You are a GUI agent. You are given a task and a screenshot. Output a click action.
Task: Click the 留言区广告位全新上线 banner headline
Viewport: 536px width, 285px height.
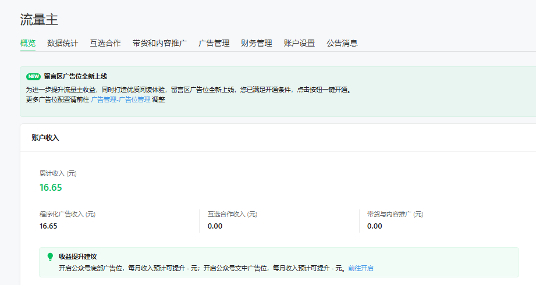tap(76, 77)
